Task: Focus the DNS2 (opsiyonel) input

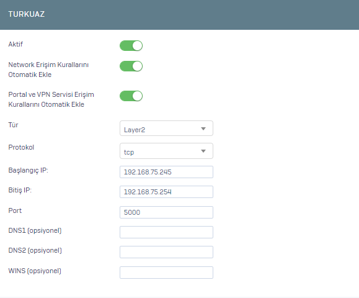Action: (x=166, y=252)
